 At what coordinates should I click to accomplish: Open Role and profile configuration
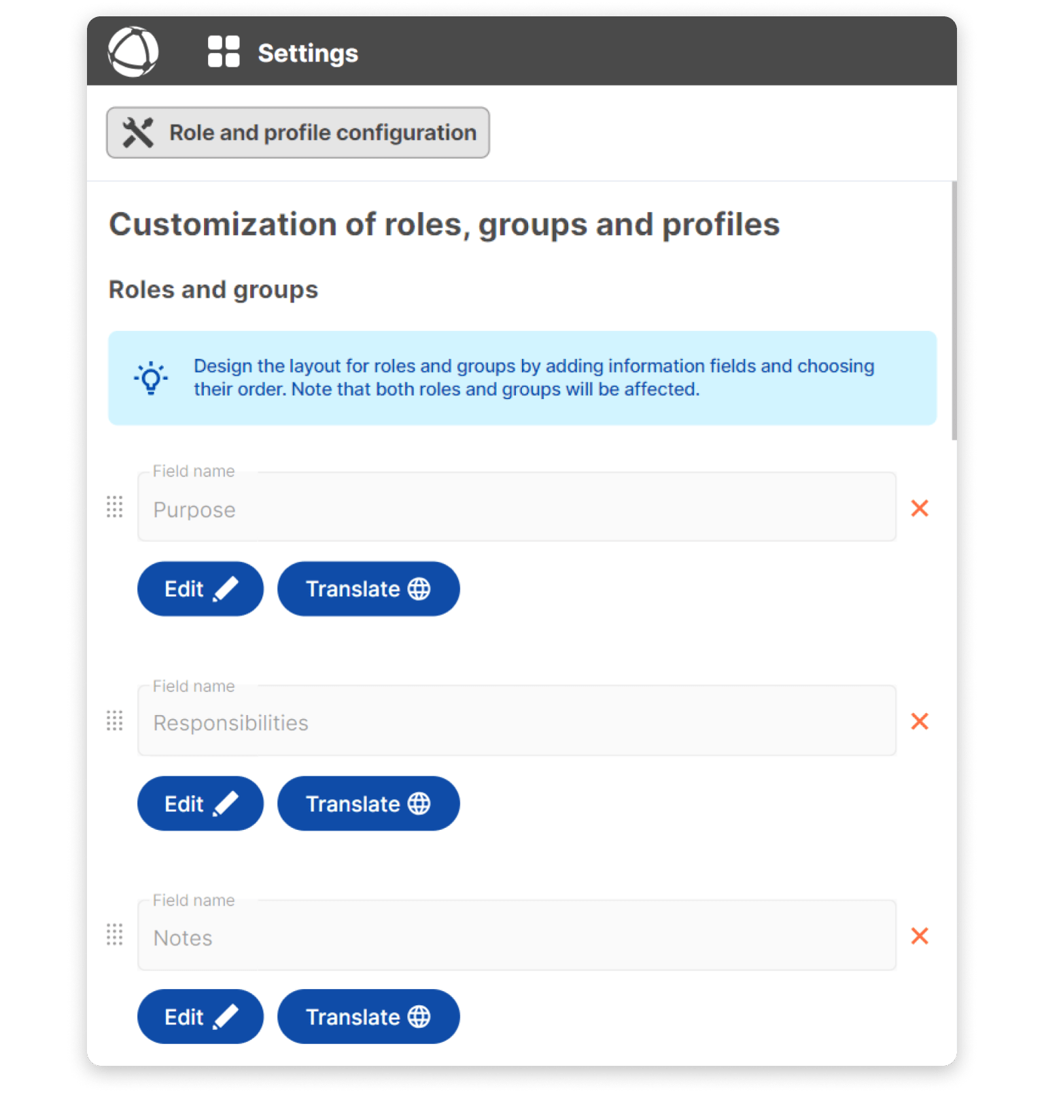coord(298,133)
